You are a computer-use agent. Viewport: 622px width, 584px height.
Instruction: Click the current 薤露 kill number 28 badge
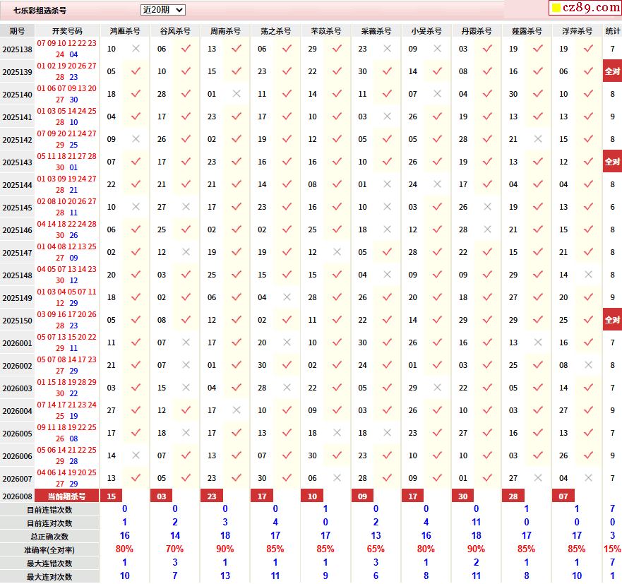pos(513,496)
